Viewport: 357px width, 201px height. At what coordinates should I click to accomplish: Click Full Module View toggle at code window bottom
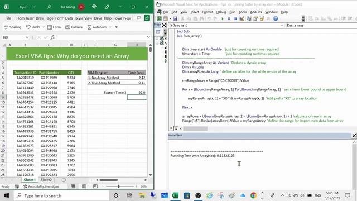point(176,128)
